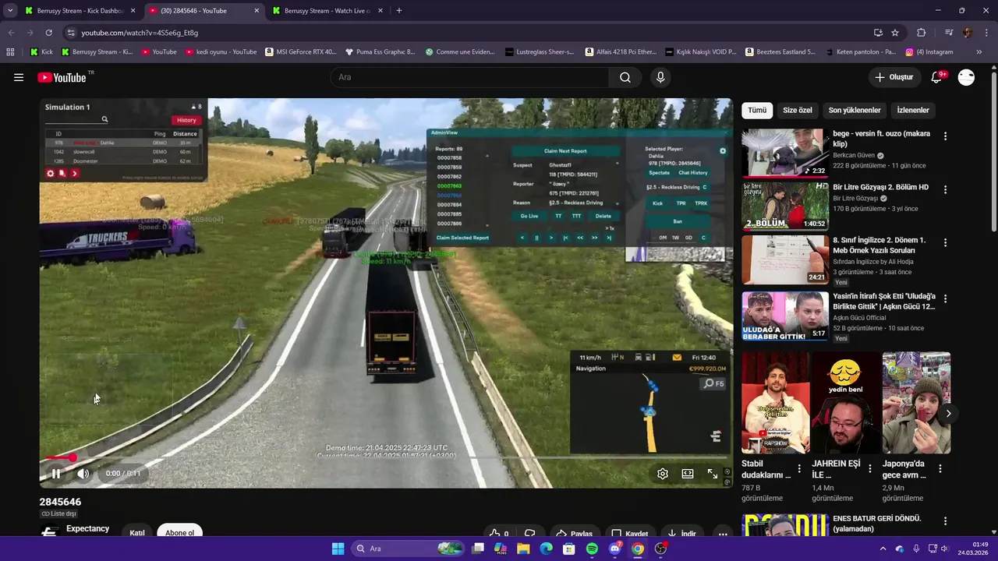Open Yasin'in İtirafı video thumbnail
The width and height of the screenshot is (998, 561).
785,316
